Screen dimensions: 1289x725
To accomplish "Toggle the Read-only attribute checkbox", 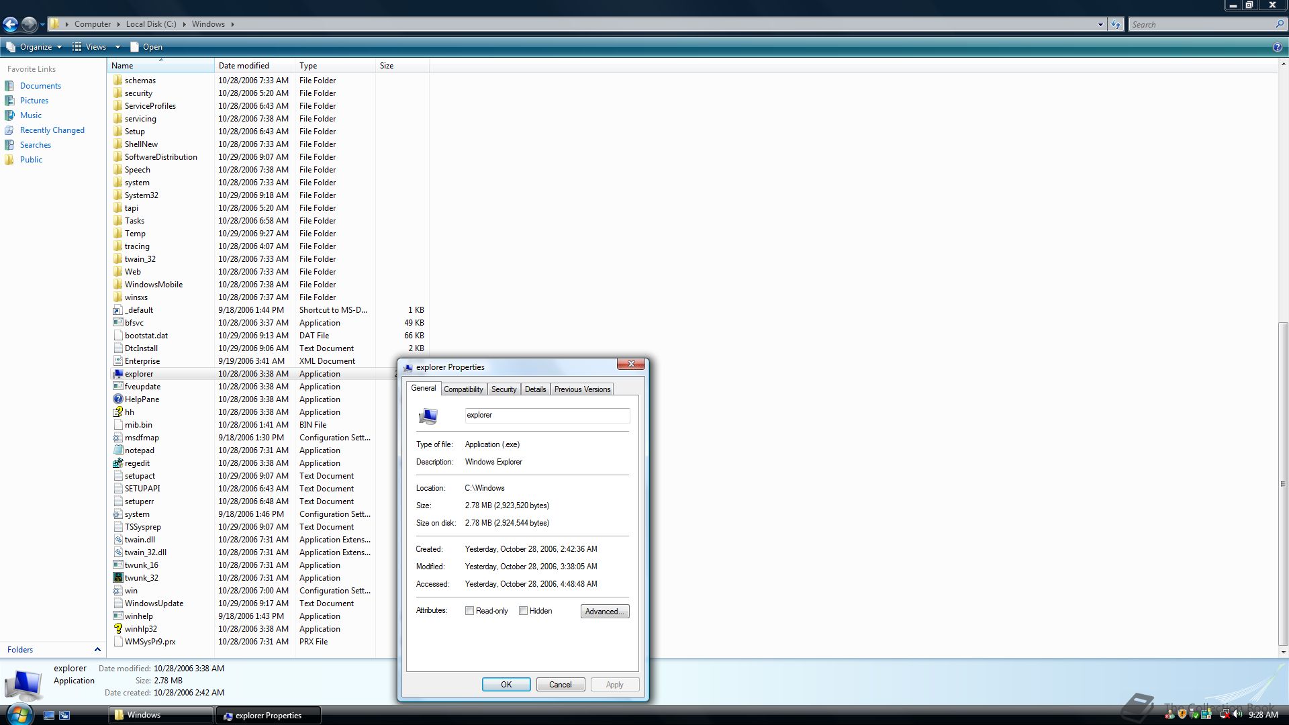I will pyautogui.click(x=469, y=611).
